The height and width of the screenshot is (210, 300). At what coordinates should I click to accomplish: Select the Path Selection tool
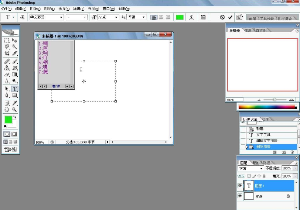7,89
